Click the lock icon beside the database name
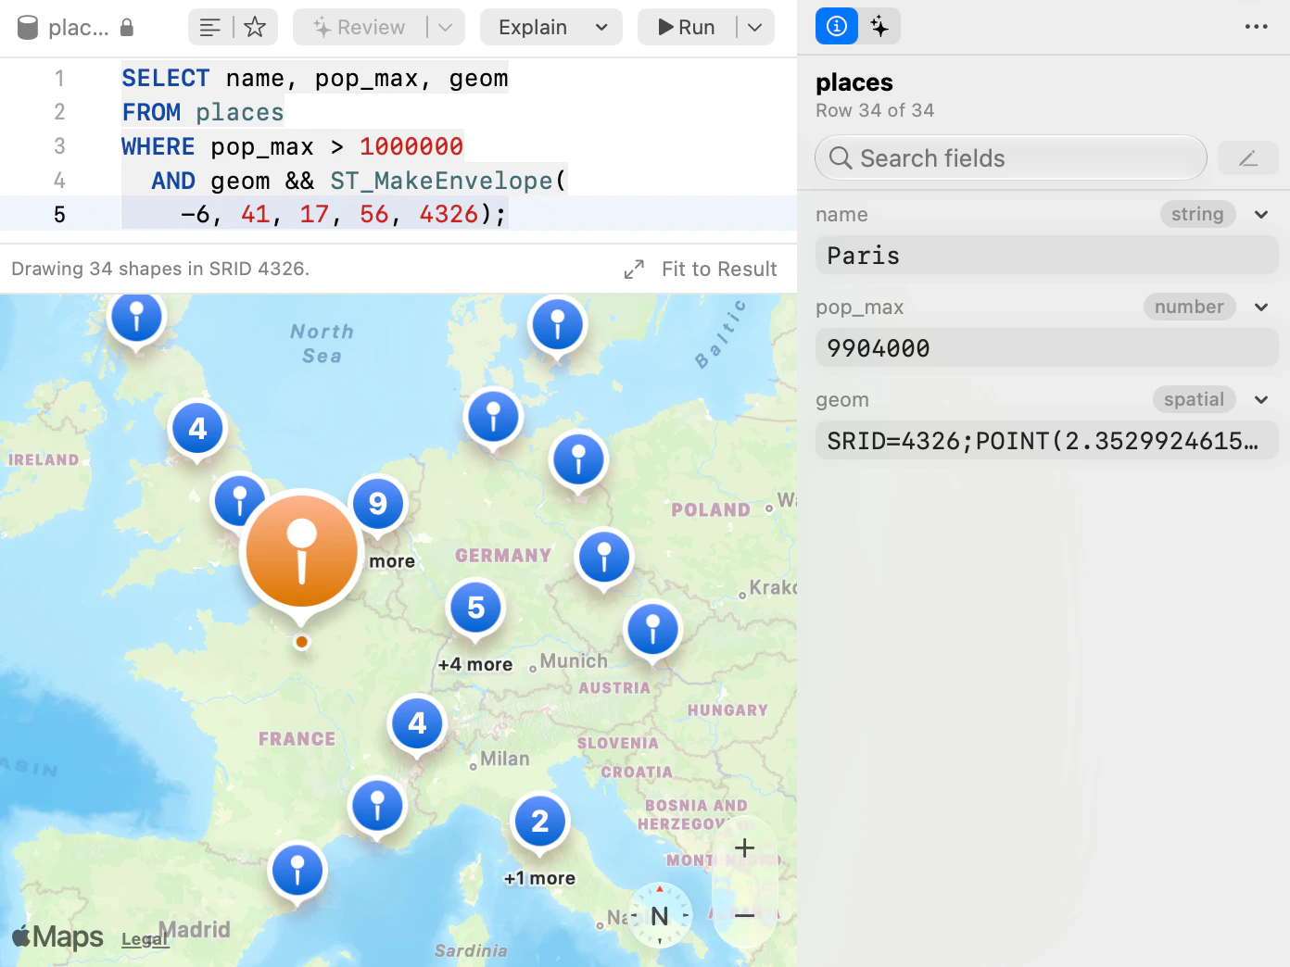1290x967 pixels. point(127,28)
